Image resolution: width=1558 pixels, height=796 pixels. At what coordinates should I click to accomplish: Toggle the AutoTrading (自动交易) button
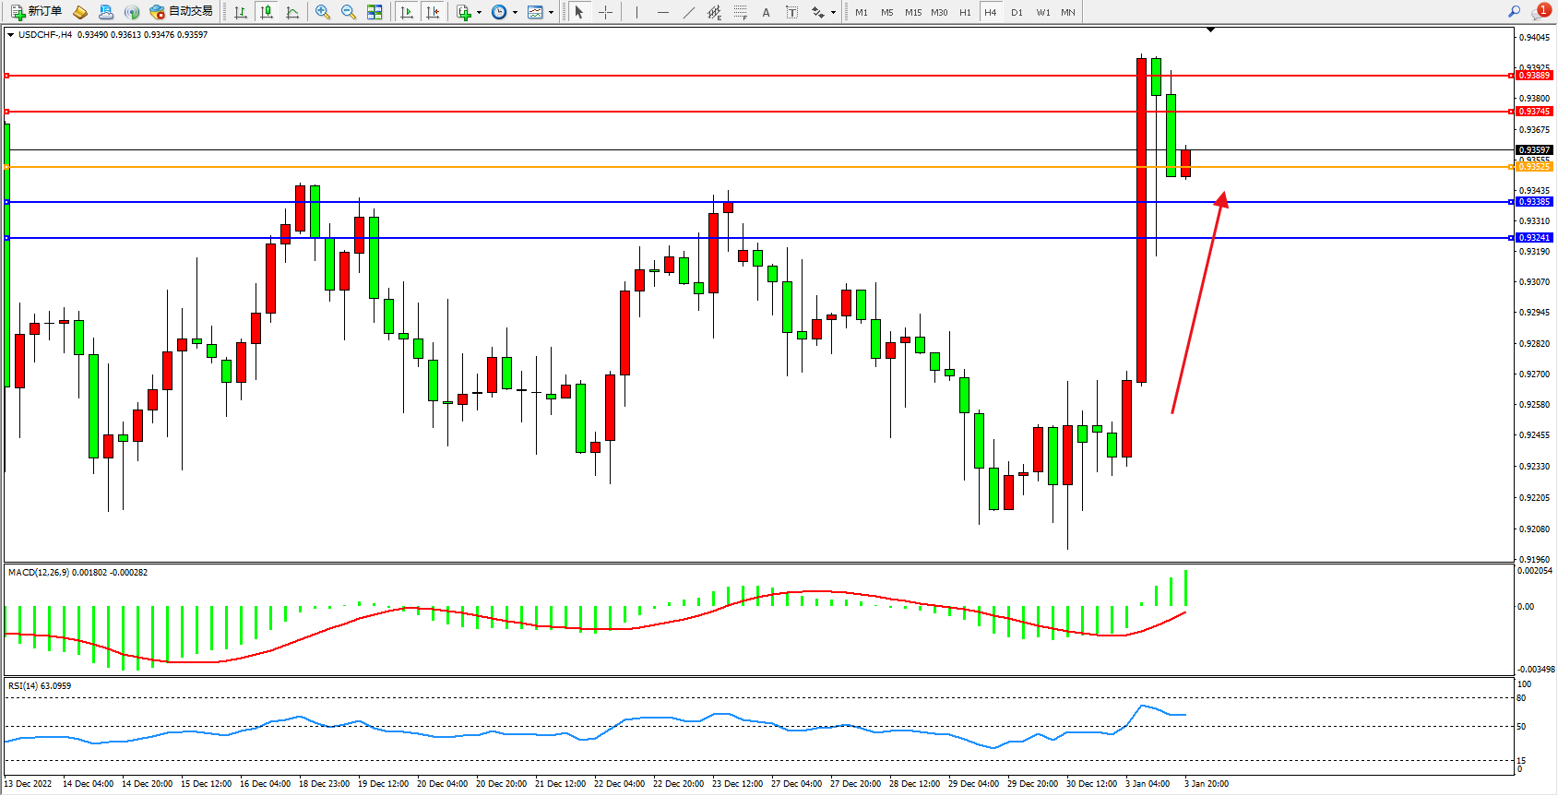pyautogui.click(x=182, y=12)
